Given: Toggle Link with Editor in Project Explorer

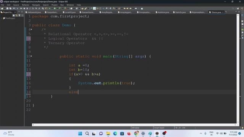Looking at the screenshot, I should [x=16, y=15].
